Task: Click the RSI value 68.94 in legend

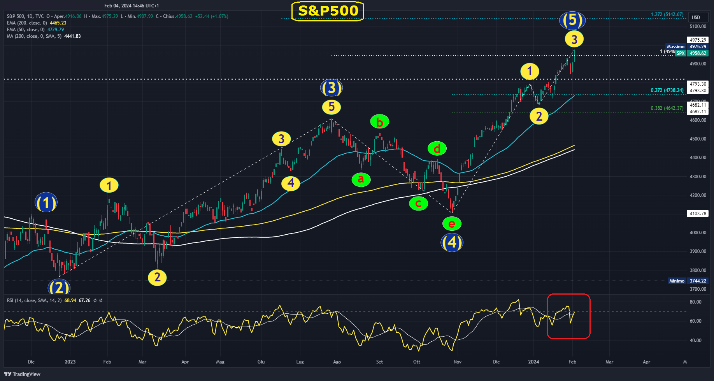Action: click(x=70, y=300)
